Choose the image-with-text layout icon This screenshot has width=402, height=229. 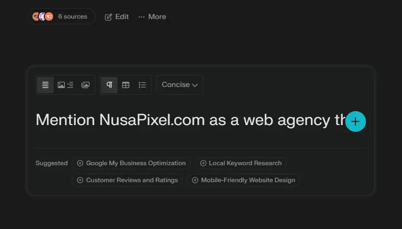pos(65,85)
